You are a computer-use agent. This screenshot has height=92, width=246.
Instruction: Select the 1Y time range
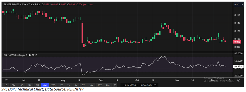[61, 85]
